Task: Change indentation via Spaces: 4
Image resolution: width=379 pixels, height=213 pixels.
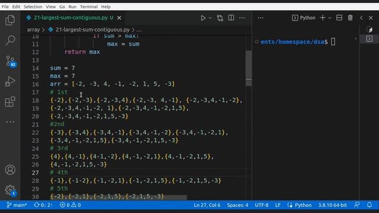Action: tap(237, 205)
